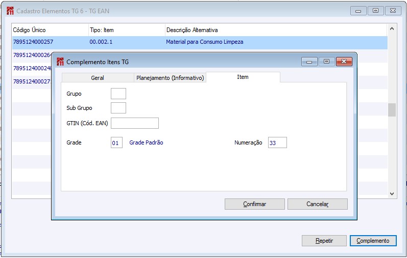Select the Item tab
Viewport: 407px width, 258px height.
pyautogui.click(x=243, y=77)
